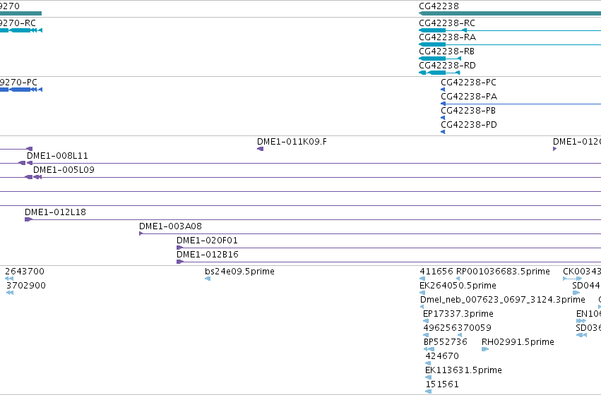Click the DME1-012L18 start arrow glyph
The width and height of the screenshot is (601, 395).
click(28, 219)
